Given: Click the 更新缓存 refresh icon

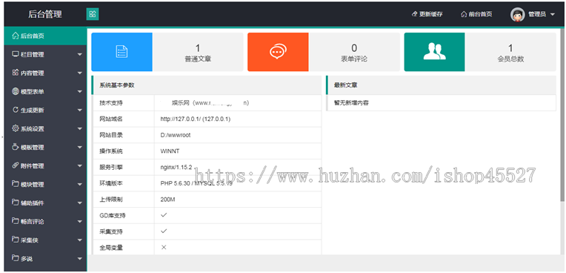Looking at the screenshot, I should tap(415, 14).
